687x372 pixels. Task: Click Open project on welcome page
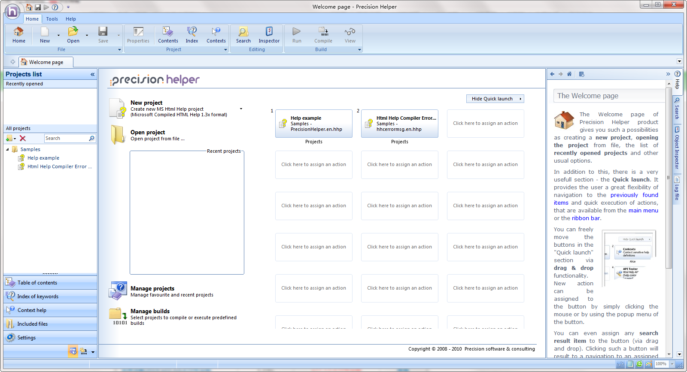coord(148,132)
